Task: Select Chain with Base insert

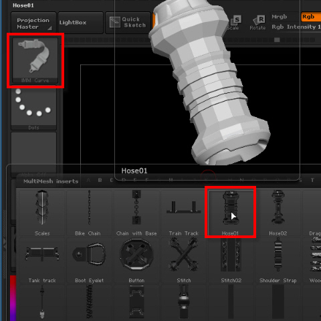Action: point(136,213)
